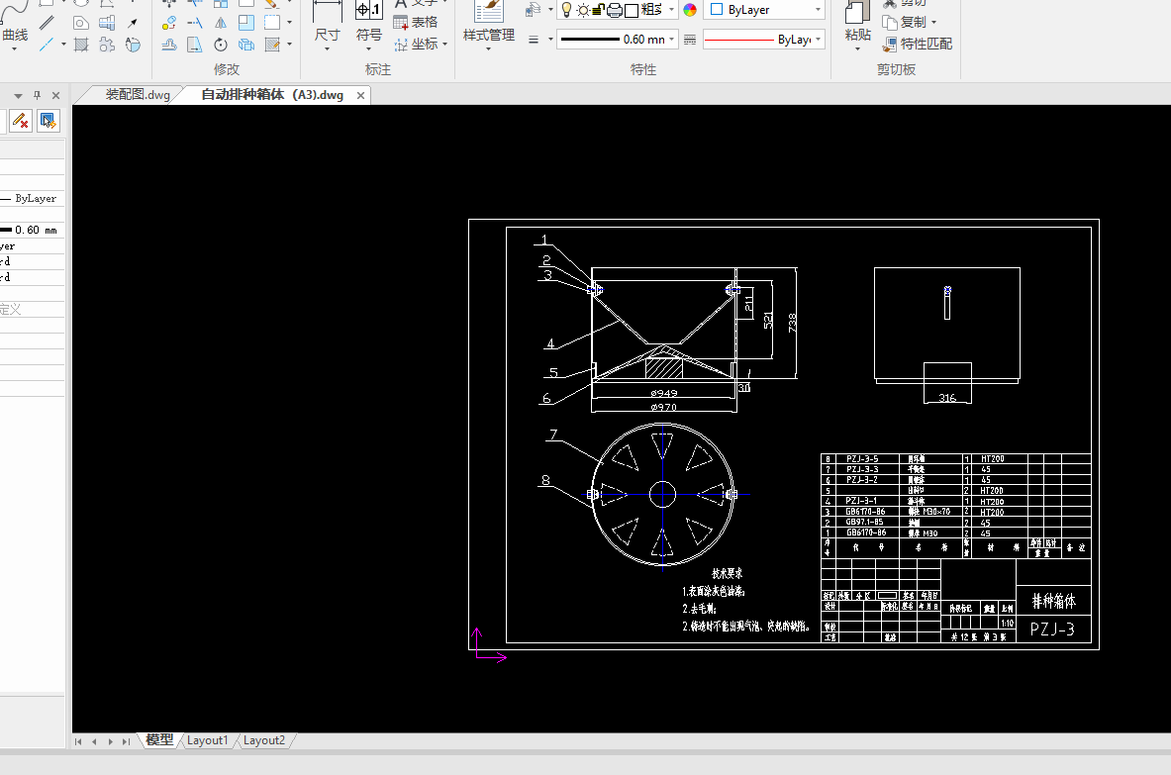This screenshot has height=775, width=1171.
Task: Switch to the Layout1 tab
Action: (x=208, y=740)
